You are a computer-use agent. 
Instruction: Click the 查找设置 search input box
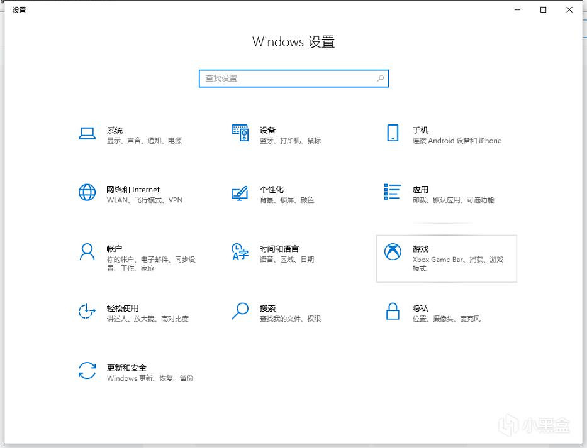click(x=286, y=79)
